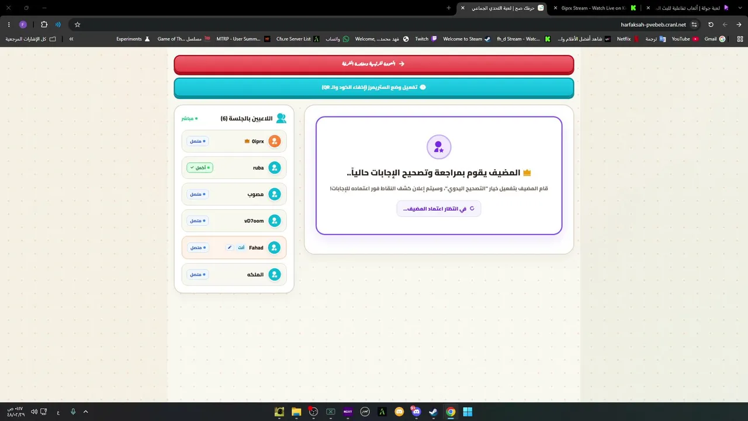Image resolution: width=748 pixels, height=421 pixels.
Task: Open the taskbar clock and date
Action: tap(15, 412)
